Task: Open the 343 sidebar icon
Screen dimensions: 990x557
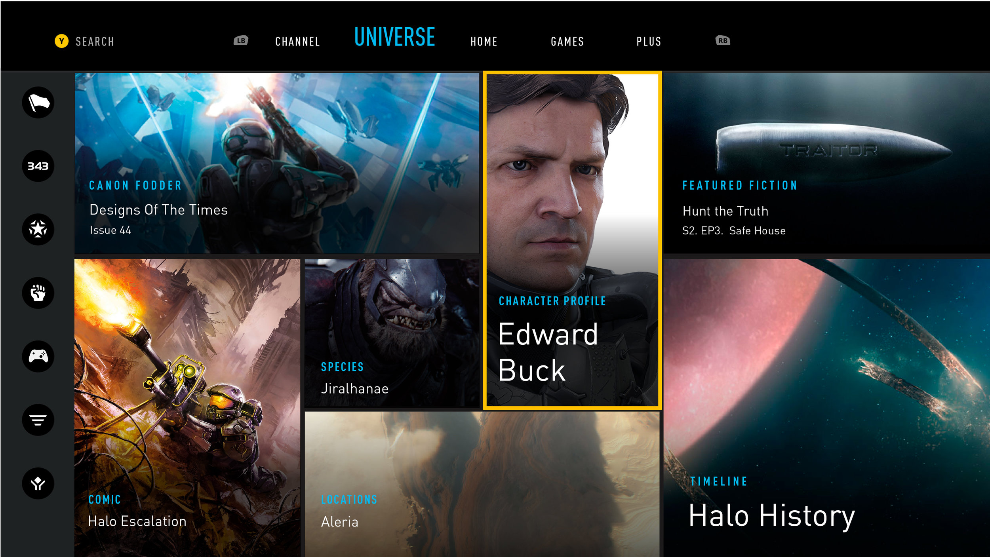Action: tap(38, 166)
